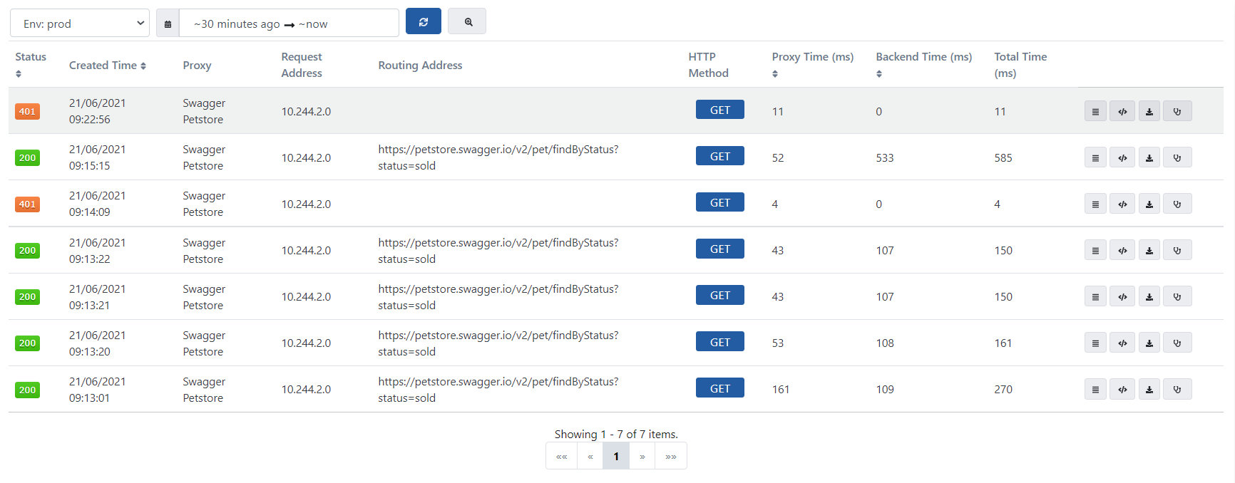This screenshot has width=1235, height=483.
Task: Click stethoscope icon on the 09:13:22 row
Action: (x=1177, y=250)
